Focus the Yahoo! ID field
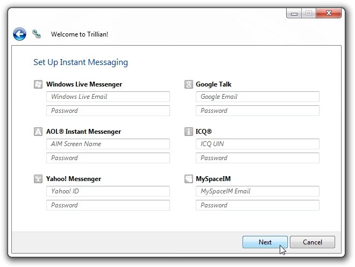The image size is (355, 267). pos(108,191)
